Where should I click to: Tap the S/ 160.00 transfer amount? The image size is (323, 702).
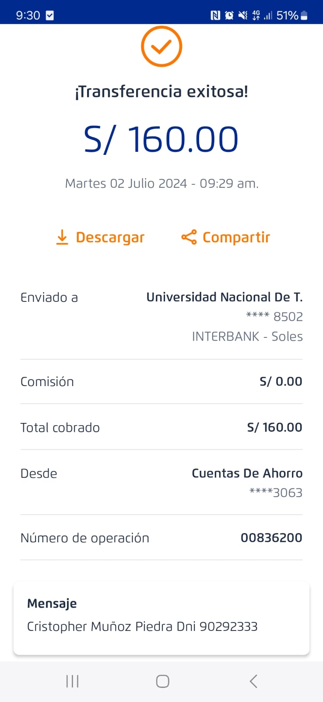161,140
